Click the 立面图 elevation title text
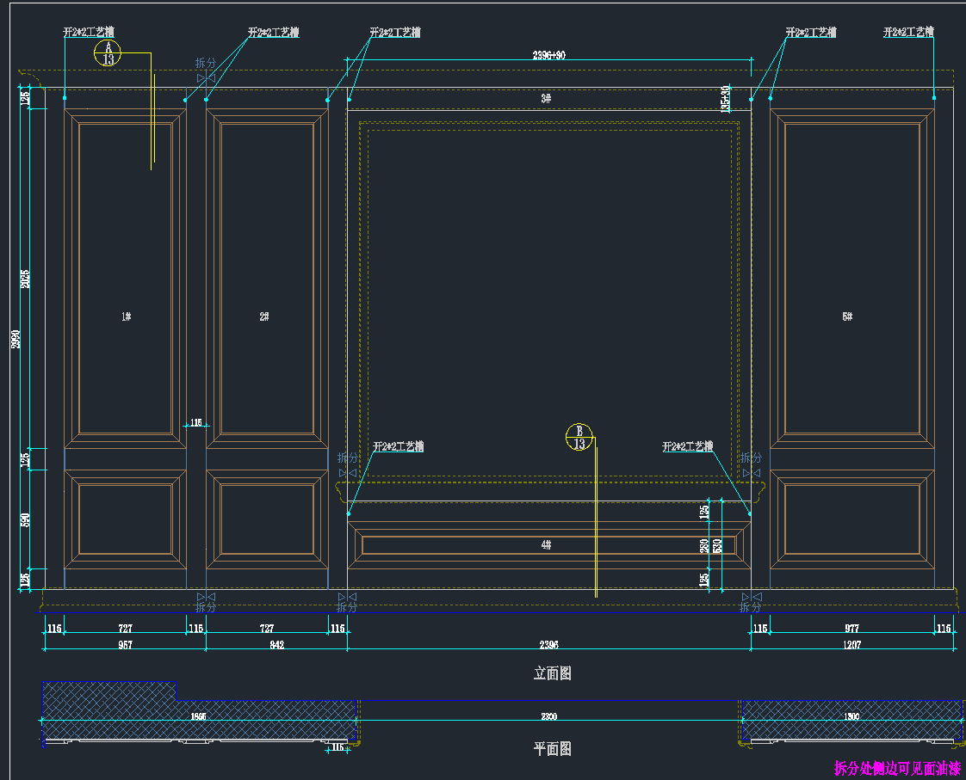The width and height of the screenshot is (966, 780). point(552,673)
